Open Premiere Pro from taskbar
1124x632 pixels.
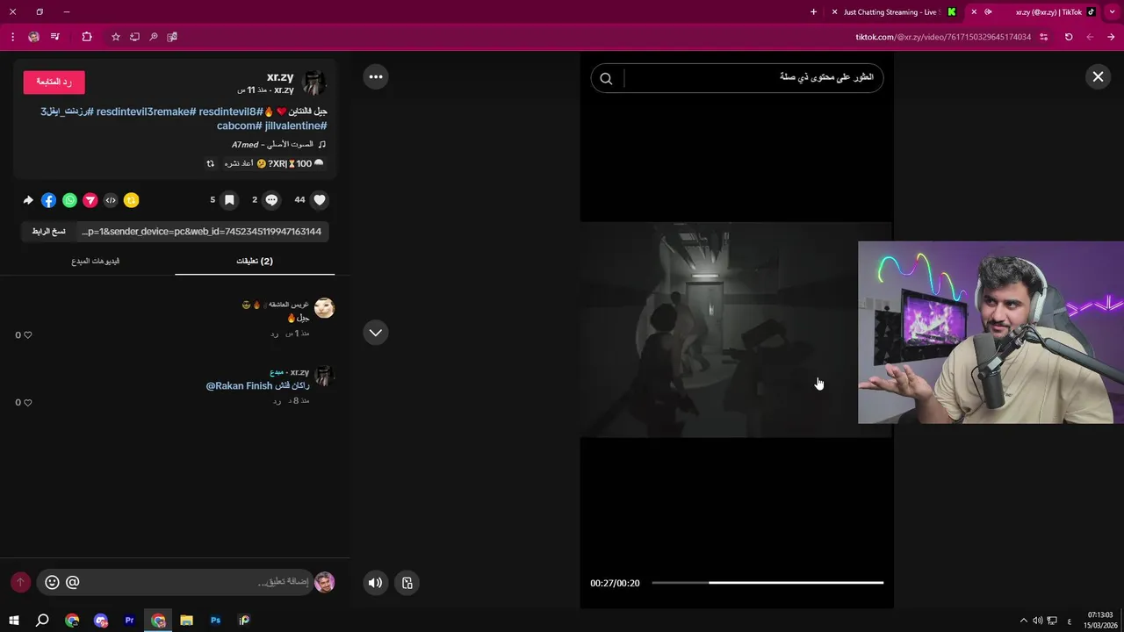coord(129,621)
